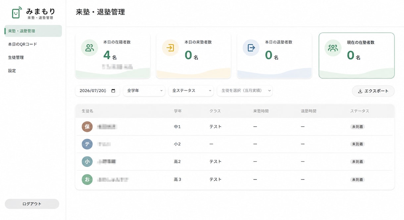
Task: Click the departure door-exit icon
Action: [x=251, y=48]
